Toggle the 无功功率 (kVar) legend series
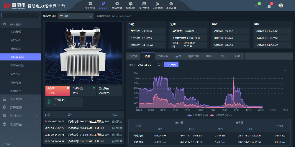Screen dimensions: 295x147 point(221,115)
